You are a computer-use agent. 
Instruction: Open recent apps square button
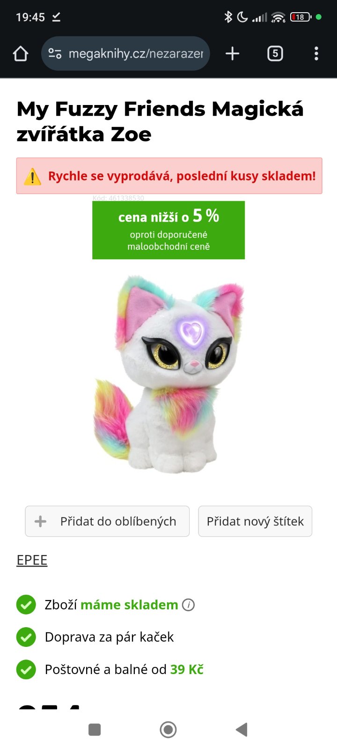(x=95, y=729)
